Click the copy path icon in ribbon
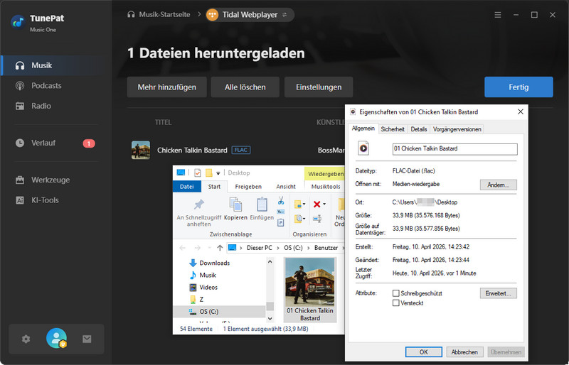Image resolution: width=569 pixels, height=365 pixels. pos(281,212)
